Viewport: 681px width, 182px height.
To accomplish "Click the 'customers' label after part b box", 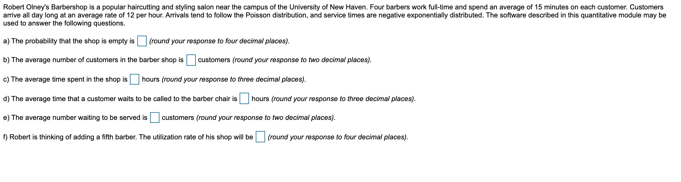I will pos(214,60).
